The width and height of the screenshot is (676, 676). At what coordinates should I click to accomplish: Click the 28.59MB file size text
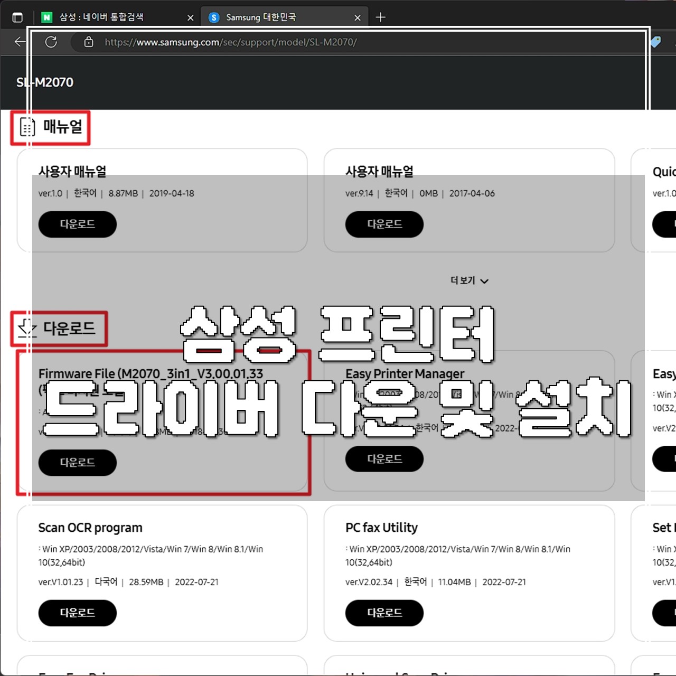coord(146,582)
